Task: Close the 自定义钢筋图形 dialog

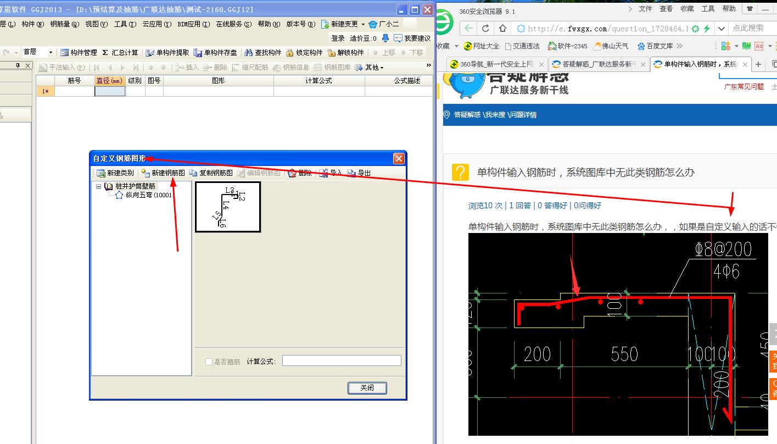Action: tap(399, 158)
